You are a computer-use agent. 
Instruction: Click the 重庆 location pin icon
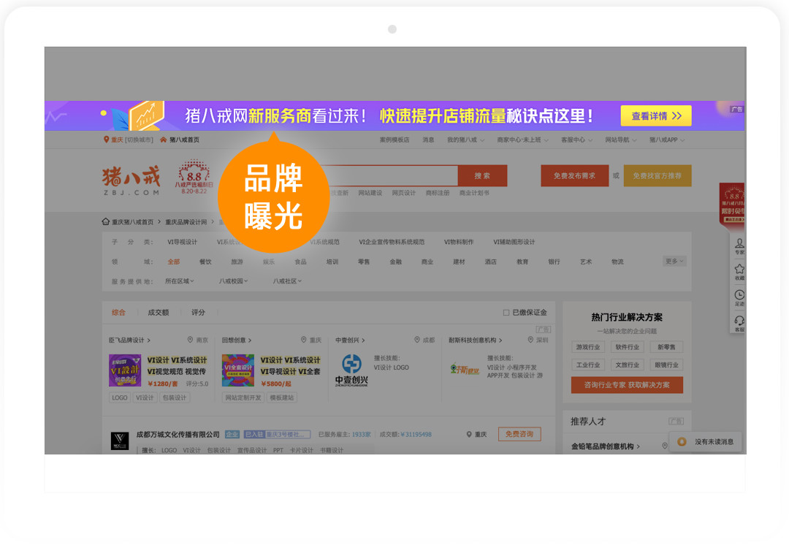[x=106, y=140]
